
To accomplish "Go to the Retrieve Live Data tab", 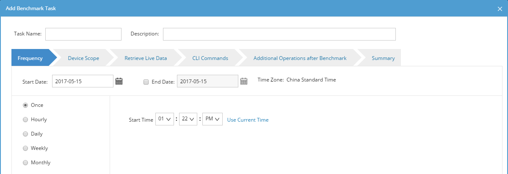I will (x=146, y=58).
